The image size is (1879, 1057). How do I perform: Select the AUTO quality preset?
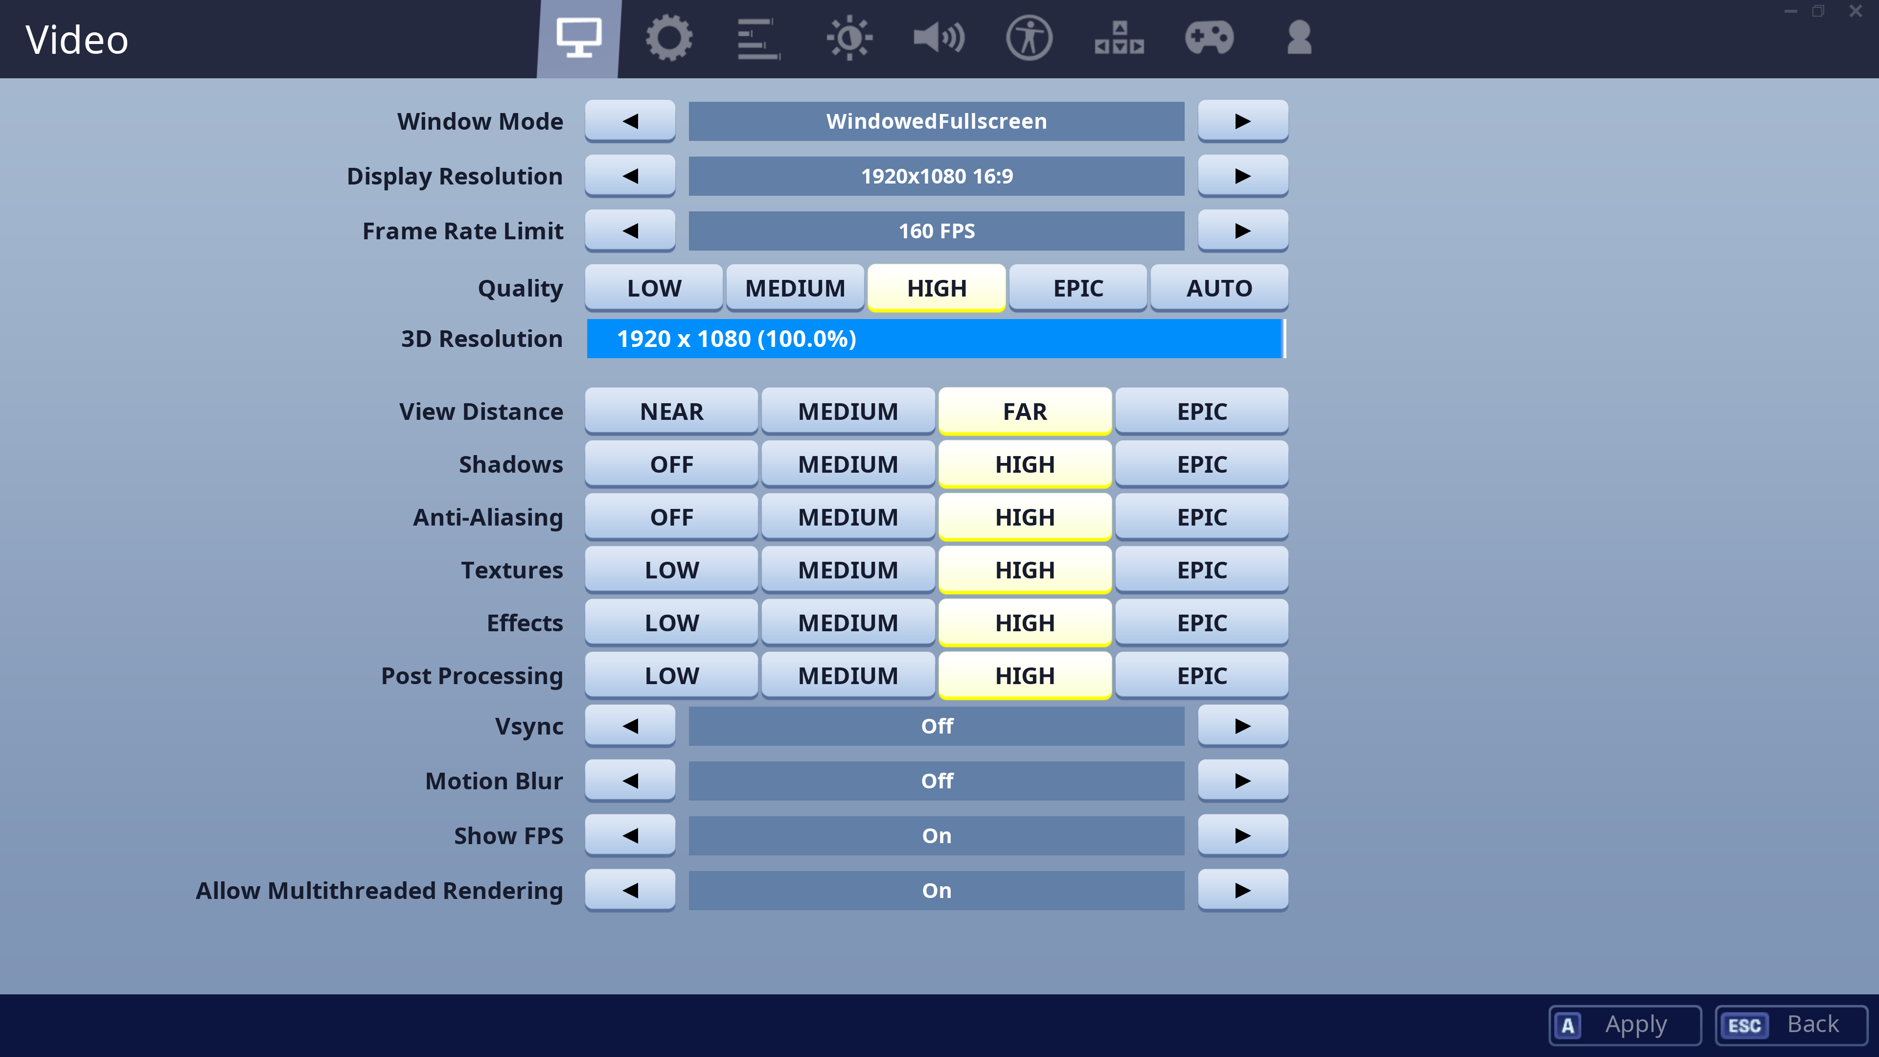[x=1219, y=288]
